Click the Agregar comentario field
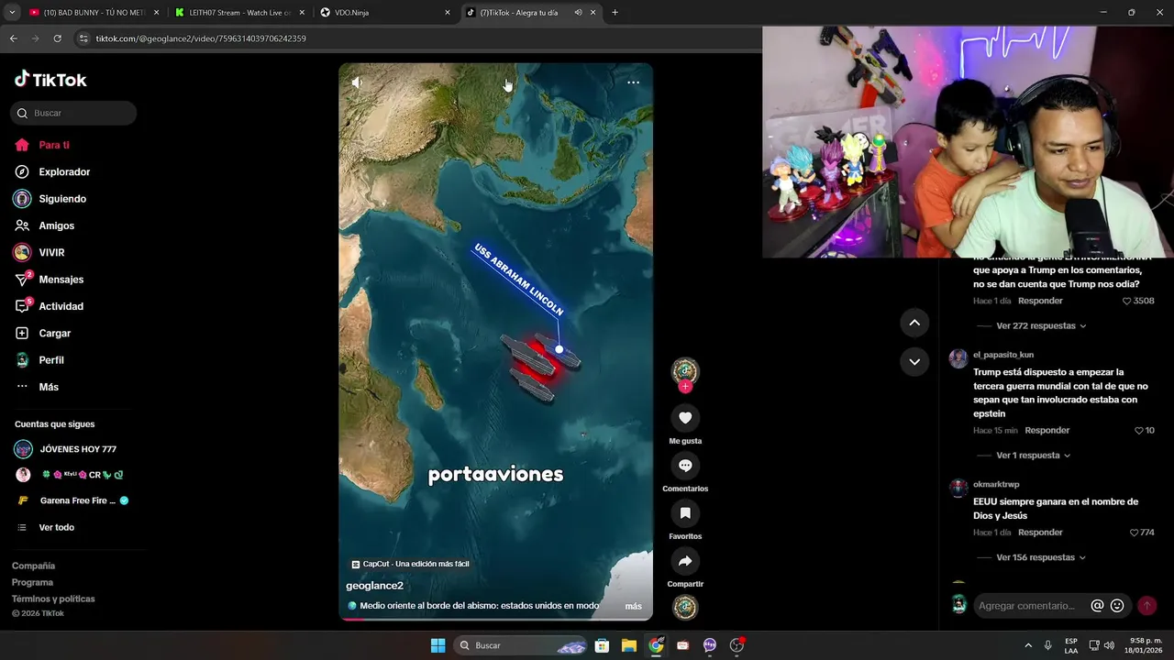The width and height of the screenshot is (1174, 660). coord(1026,606)
